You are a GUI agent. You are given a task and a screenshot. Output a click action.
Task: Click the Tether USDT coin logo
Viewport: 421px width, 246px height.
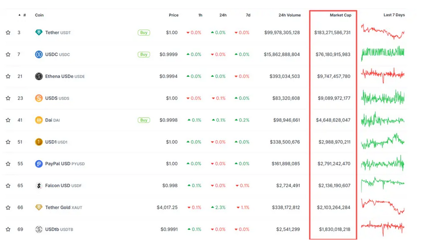point(39,33)
